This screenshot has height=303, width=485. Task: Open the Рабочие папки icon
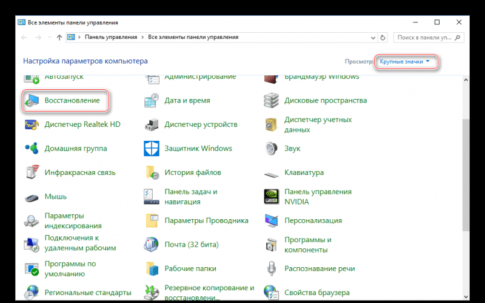coord(152,268)
